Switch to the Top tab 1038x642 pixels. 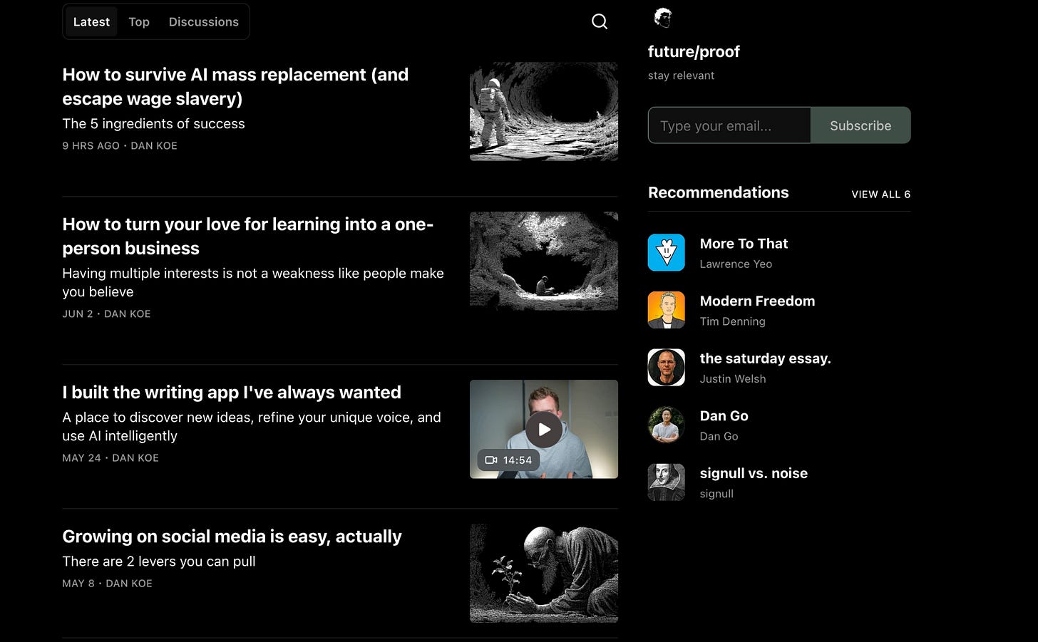139,22
